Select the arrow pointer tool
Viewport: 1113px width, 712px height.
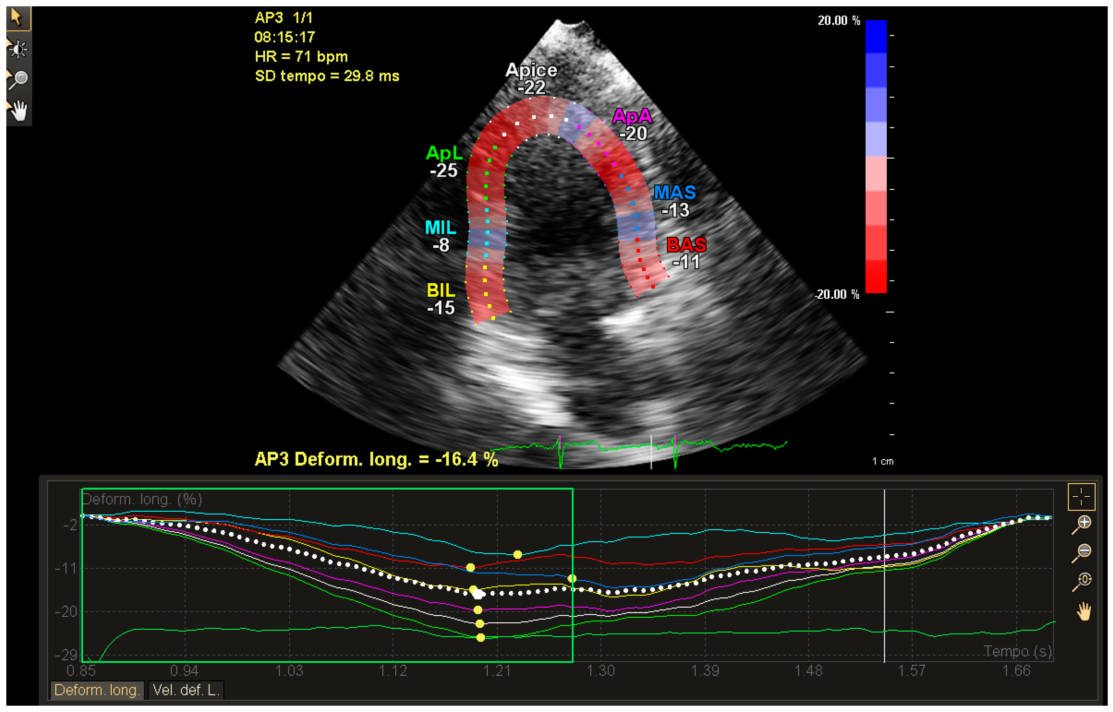pyautogui.click(x=17, y=18)
